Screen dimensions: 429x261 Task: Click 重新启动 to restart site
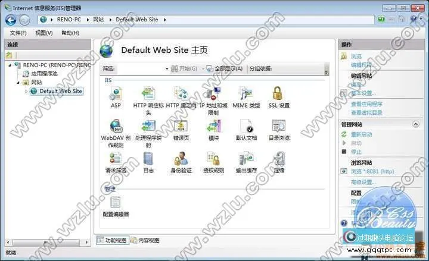pos(362,134)
